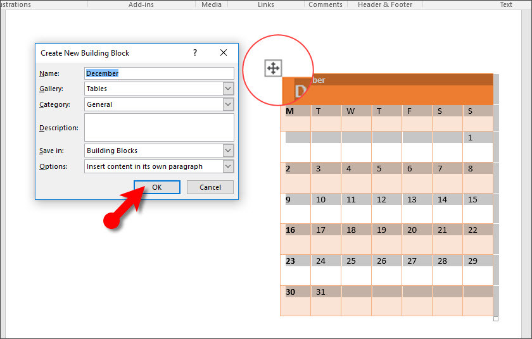Select the Header & Footer ribbon group
Image resolution: width=532 pixels, height=339 pixels.
(x=386, y=4)
